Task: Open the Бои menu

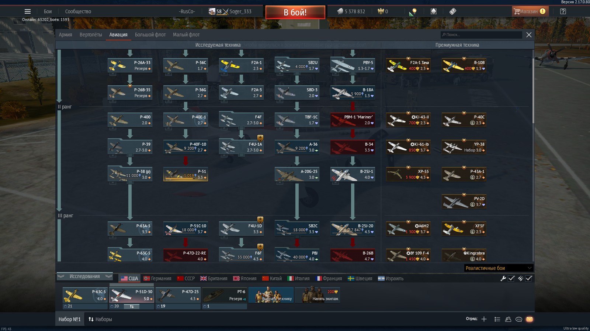Action: coord(48,11)
